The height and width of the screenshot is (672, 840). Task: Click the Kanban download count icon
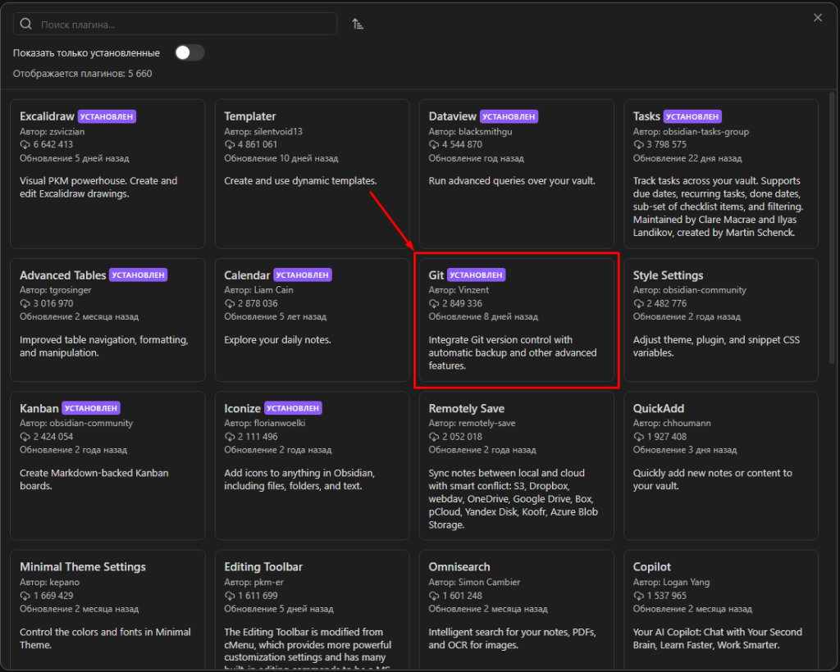[25, 437]
